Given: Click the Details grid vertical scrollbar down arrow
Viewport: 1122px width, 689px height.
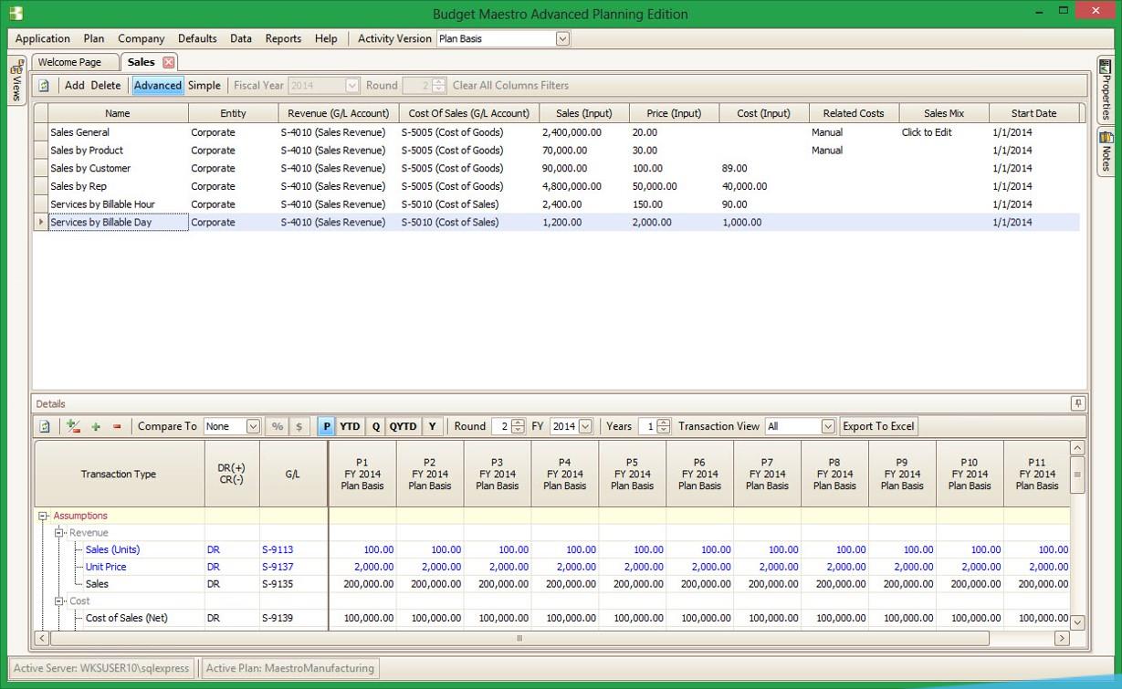Looking at the screenshot, I should pos(1077,622).
